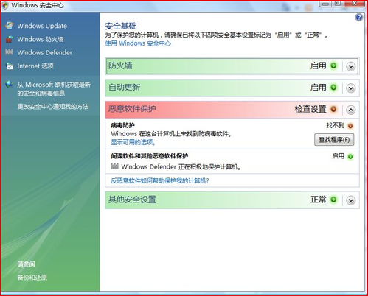Screen dimensions: 368x296
Task: Open Internet 选项 from sidebar
Action: (x=35, y=66)
